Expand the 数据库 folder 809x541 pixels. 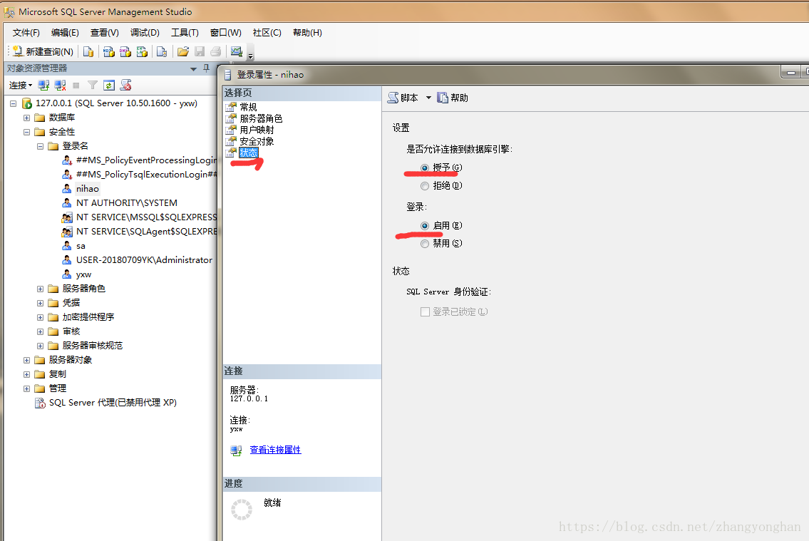click(27, 118)
